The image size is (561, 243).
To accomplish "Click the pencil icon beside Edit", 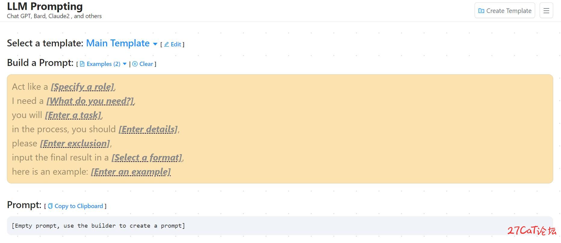I will pos(167,45).
